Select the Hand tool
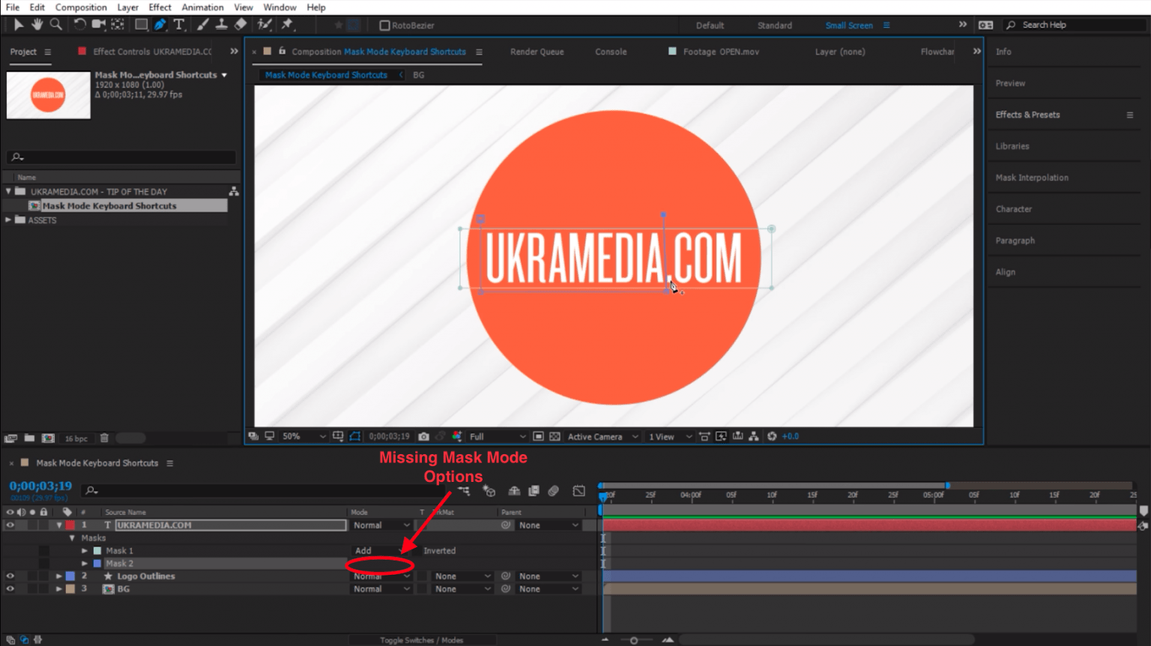 (37, 25)
